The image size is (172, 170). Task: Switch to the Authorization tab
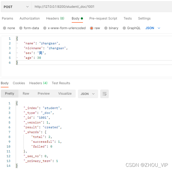pos(30,18)
